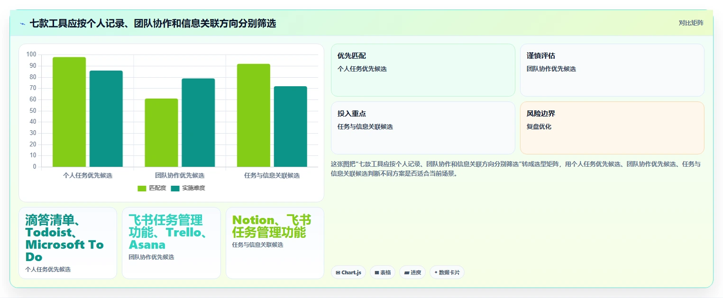Click the 任务与信息关联候选 x-axis label
The width and height of the screenshot is (723, 298).
[x=272, y=175]
